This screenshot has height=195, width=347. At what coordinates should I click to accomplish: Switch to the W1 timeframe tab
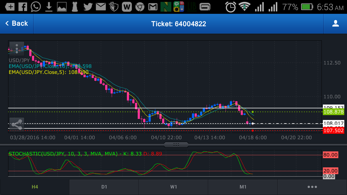click(173, 187)
